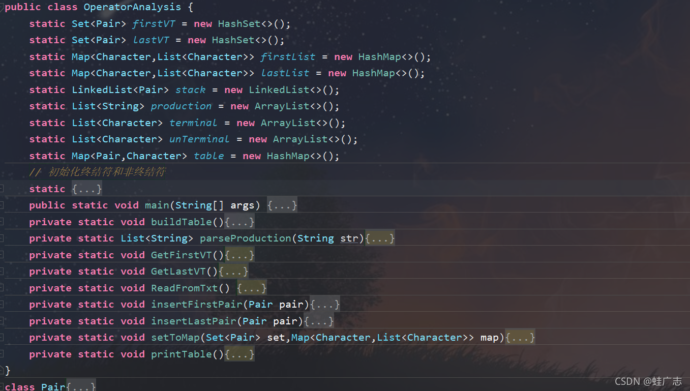
Task: Click the main method name
Action: pos(157,205)
